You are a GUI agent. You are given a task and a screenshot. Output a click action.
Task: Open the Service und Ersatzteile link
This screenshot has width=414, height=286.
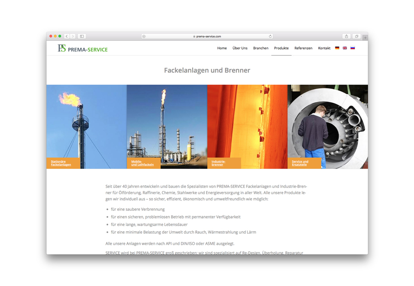click(300, 163)
